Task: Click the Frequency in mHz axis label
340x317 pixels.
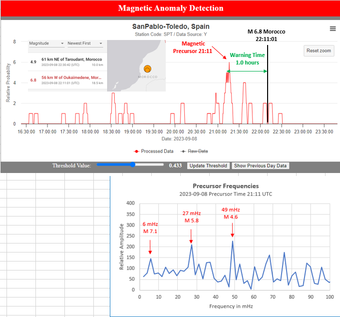Action: (x=231, y=306)
